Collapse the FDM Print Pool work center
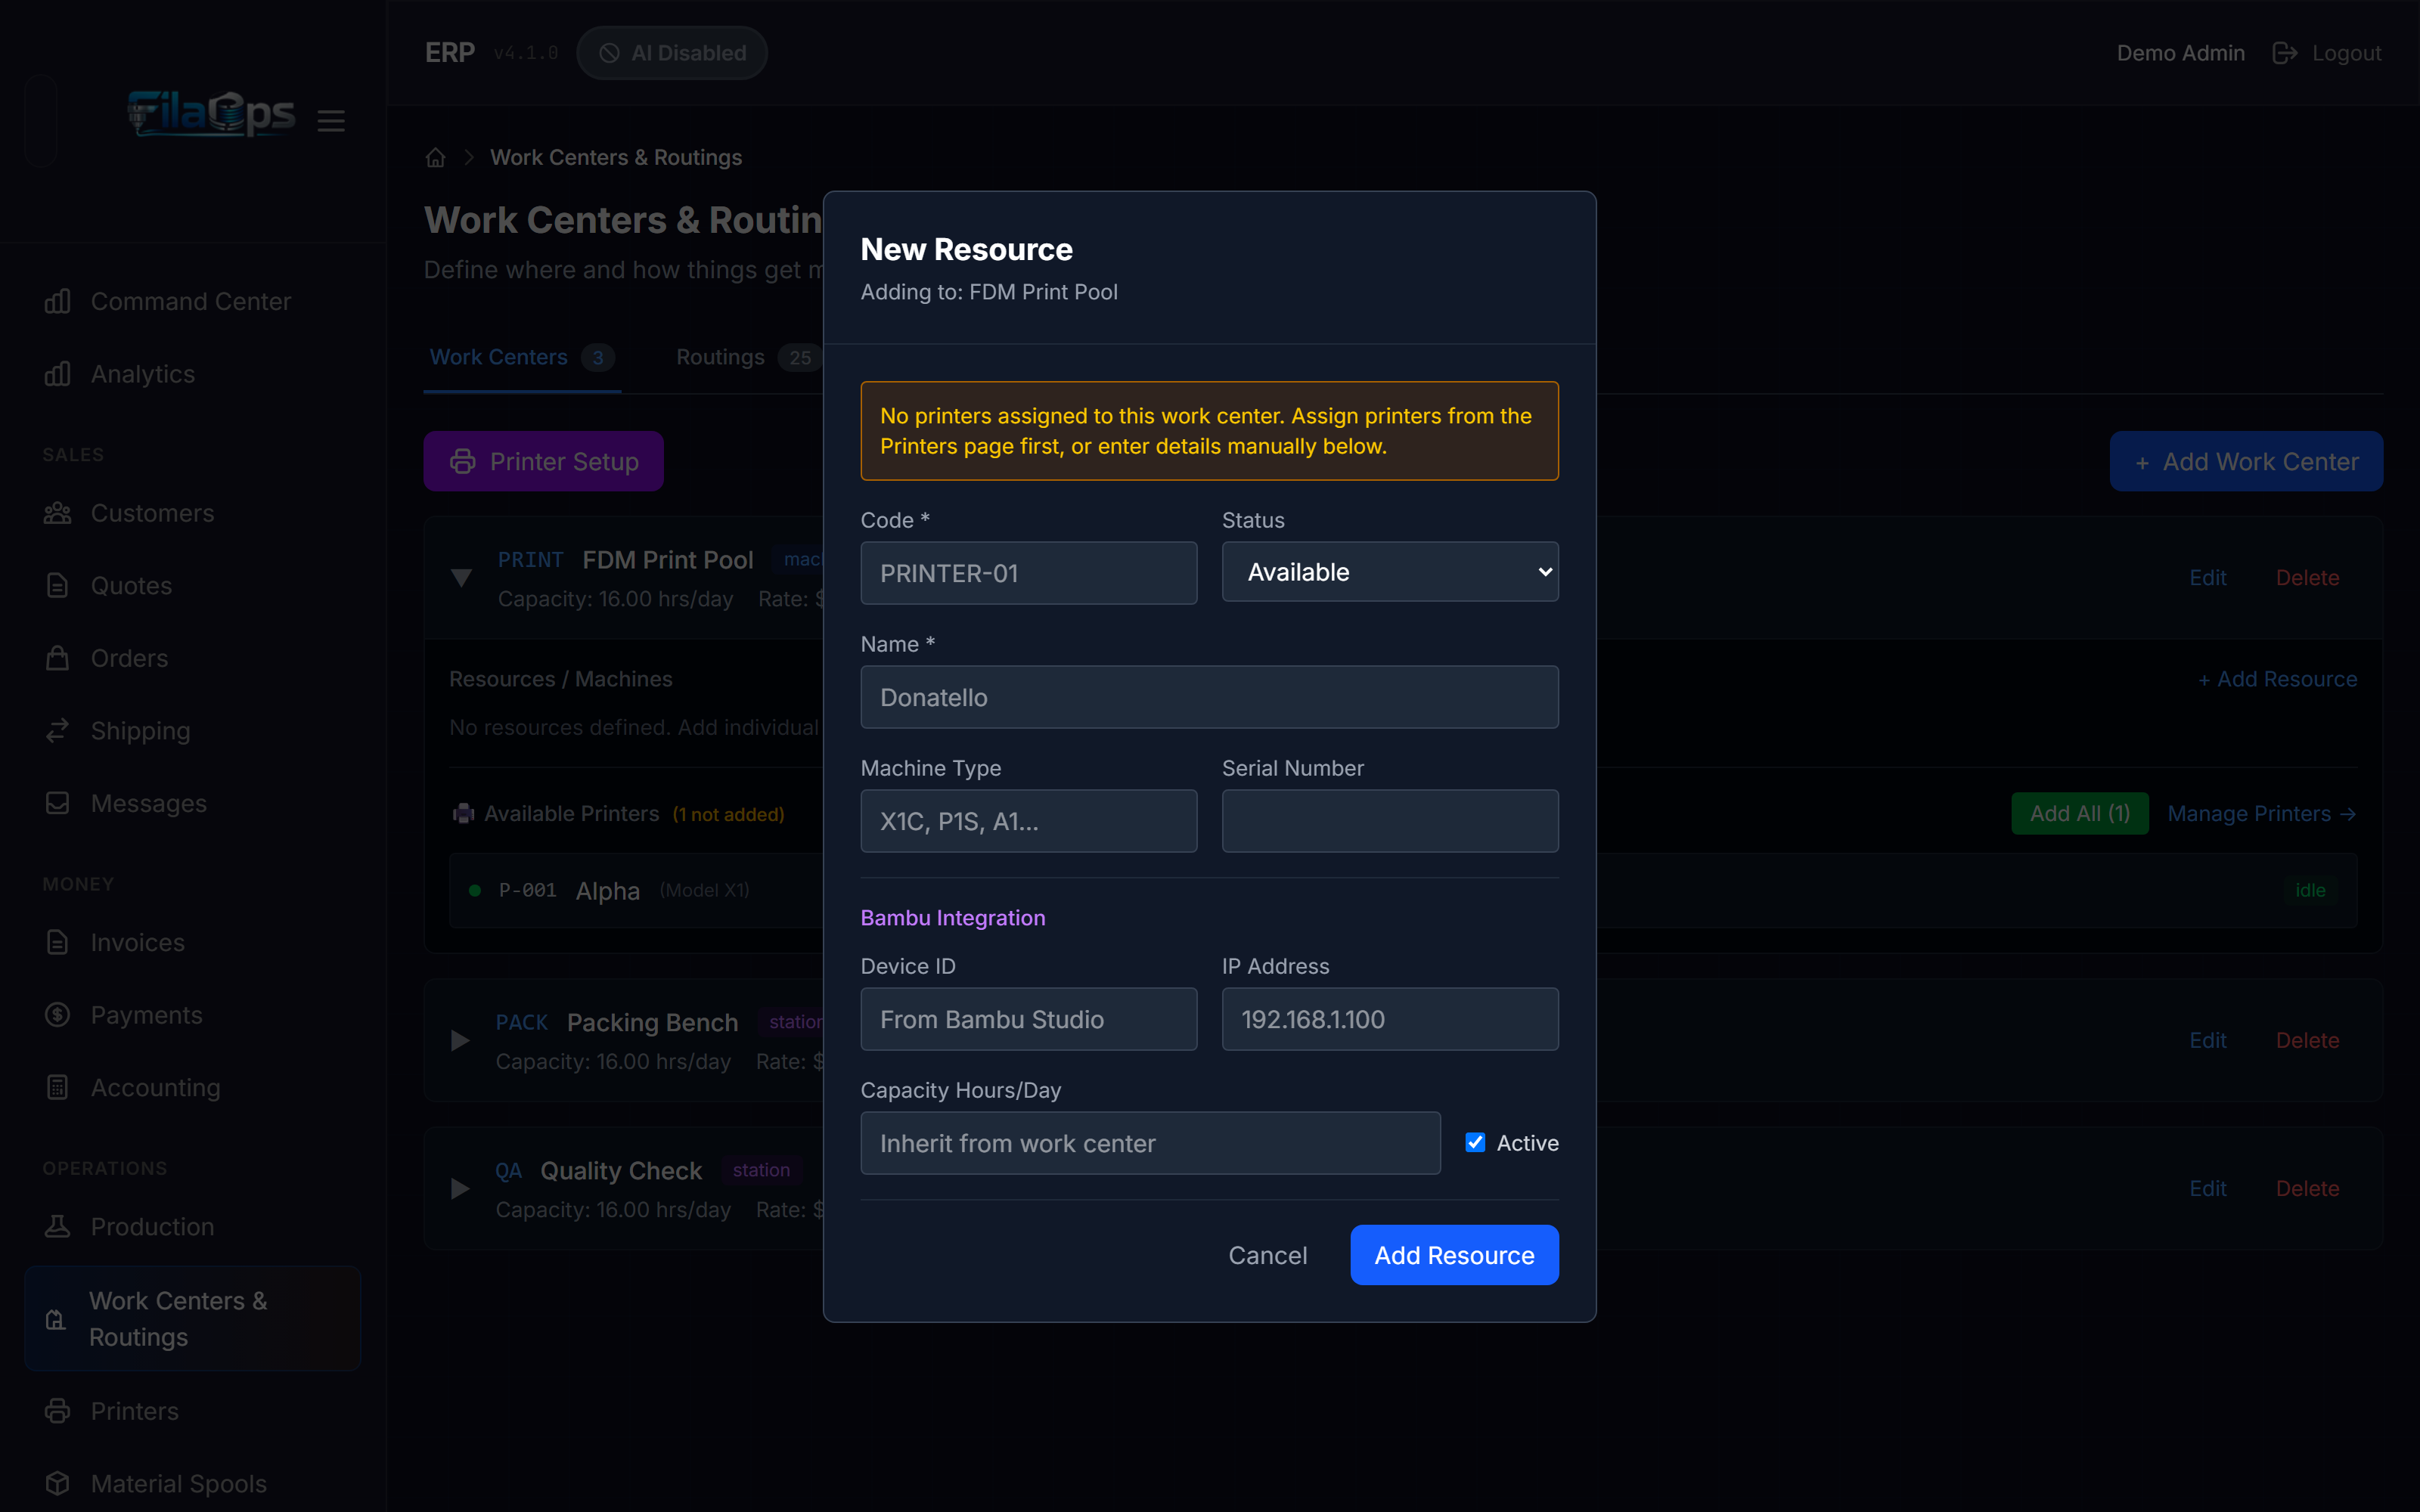 461,578
